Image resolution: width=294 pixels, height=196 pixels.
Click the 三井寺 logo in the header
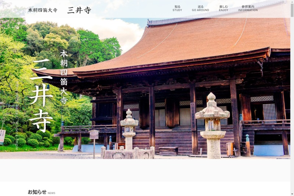click(x=79, y=10)
